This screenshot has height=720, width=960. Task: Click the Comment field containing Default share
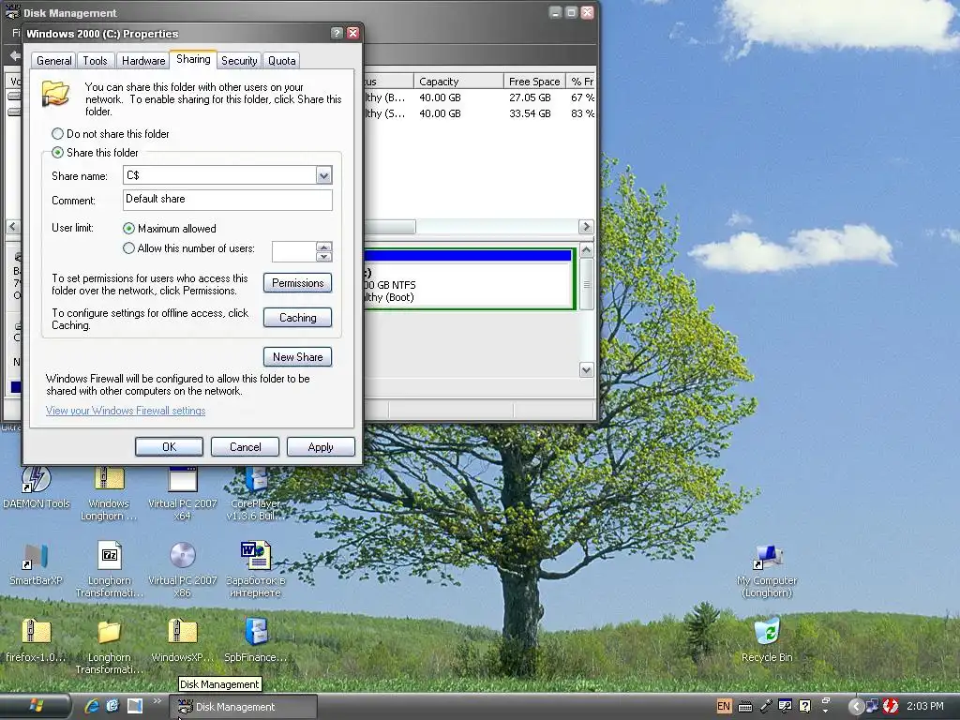pos(228,200)
